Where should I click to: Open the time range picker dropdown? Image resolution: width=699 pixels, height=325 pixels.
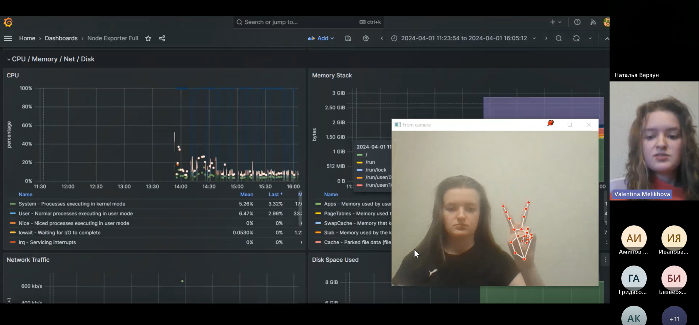coord(464,38)
